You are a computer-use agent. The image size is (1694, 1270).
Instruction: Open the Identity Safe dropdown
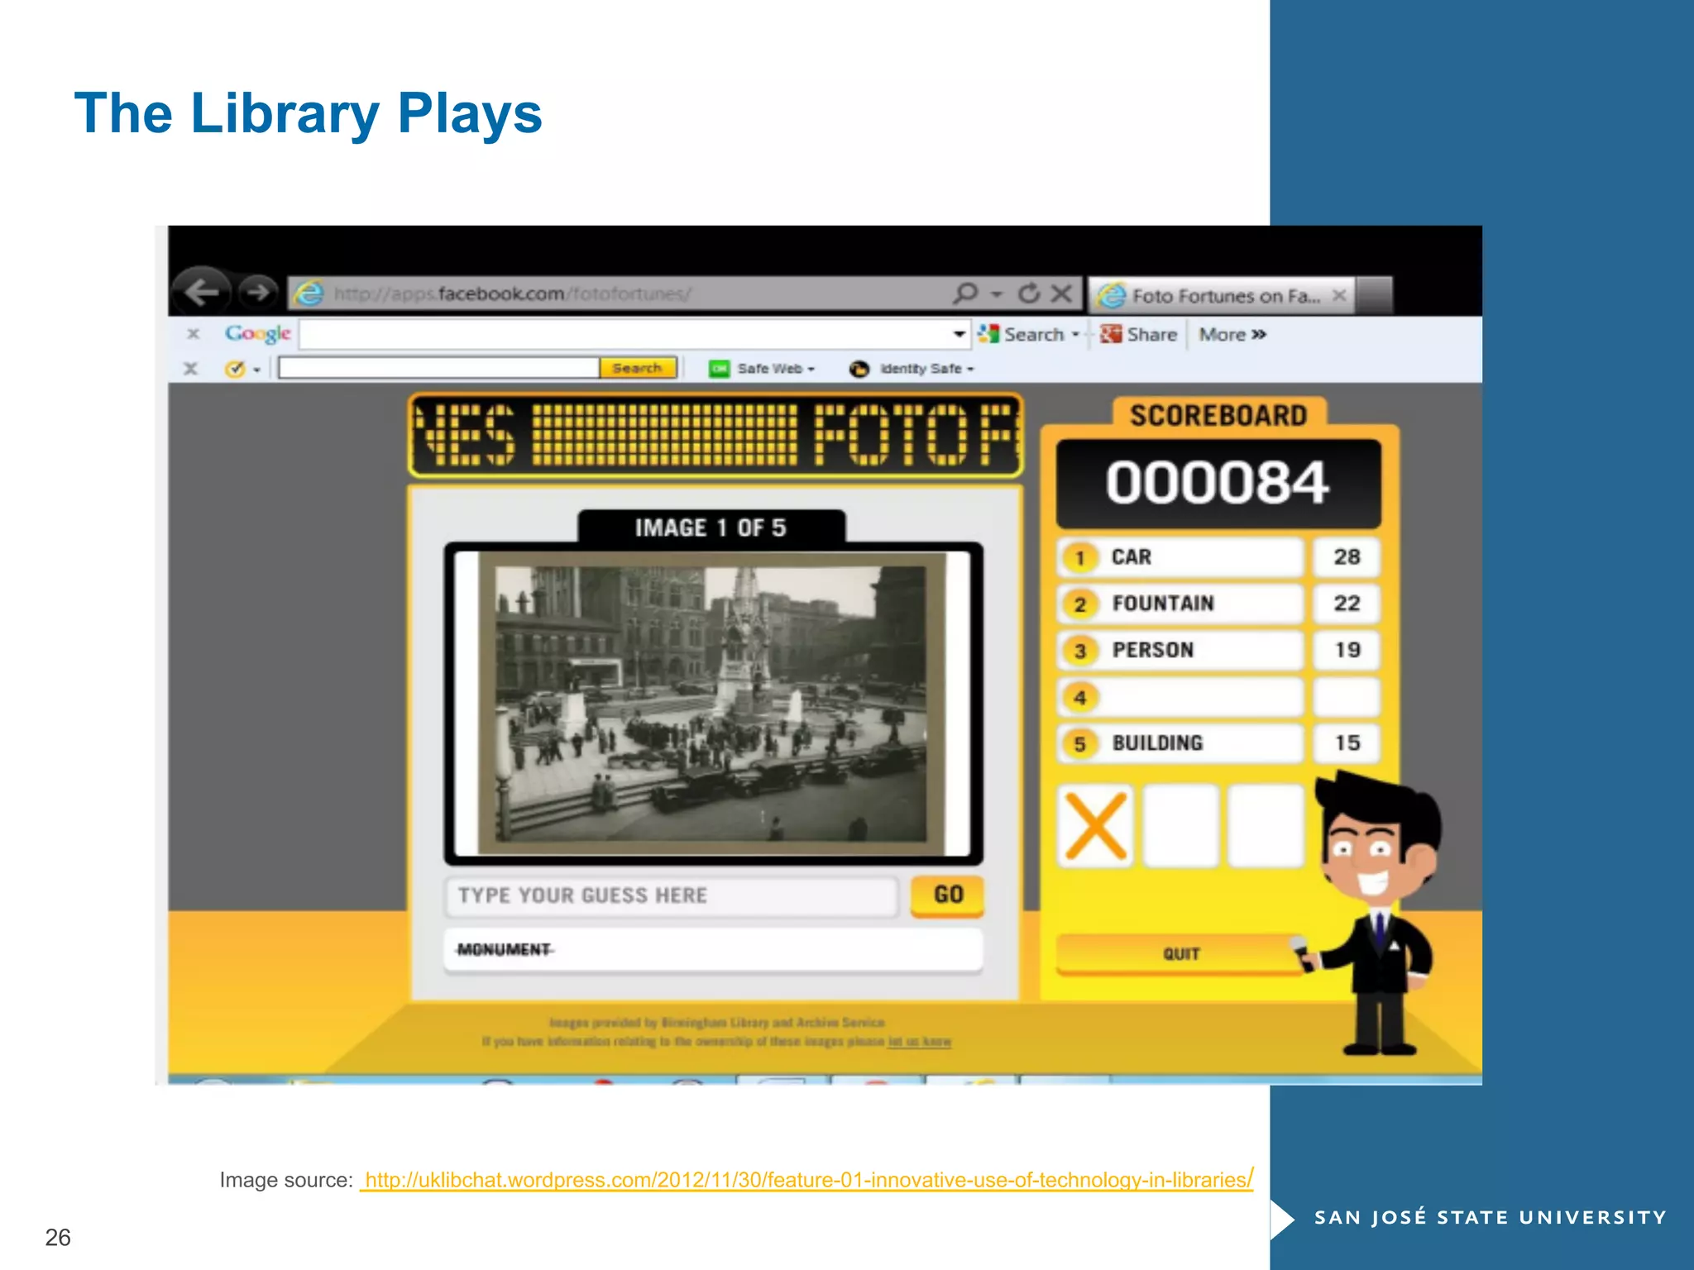click(927, 369)
